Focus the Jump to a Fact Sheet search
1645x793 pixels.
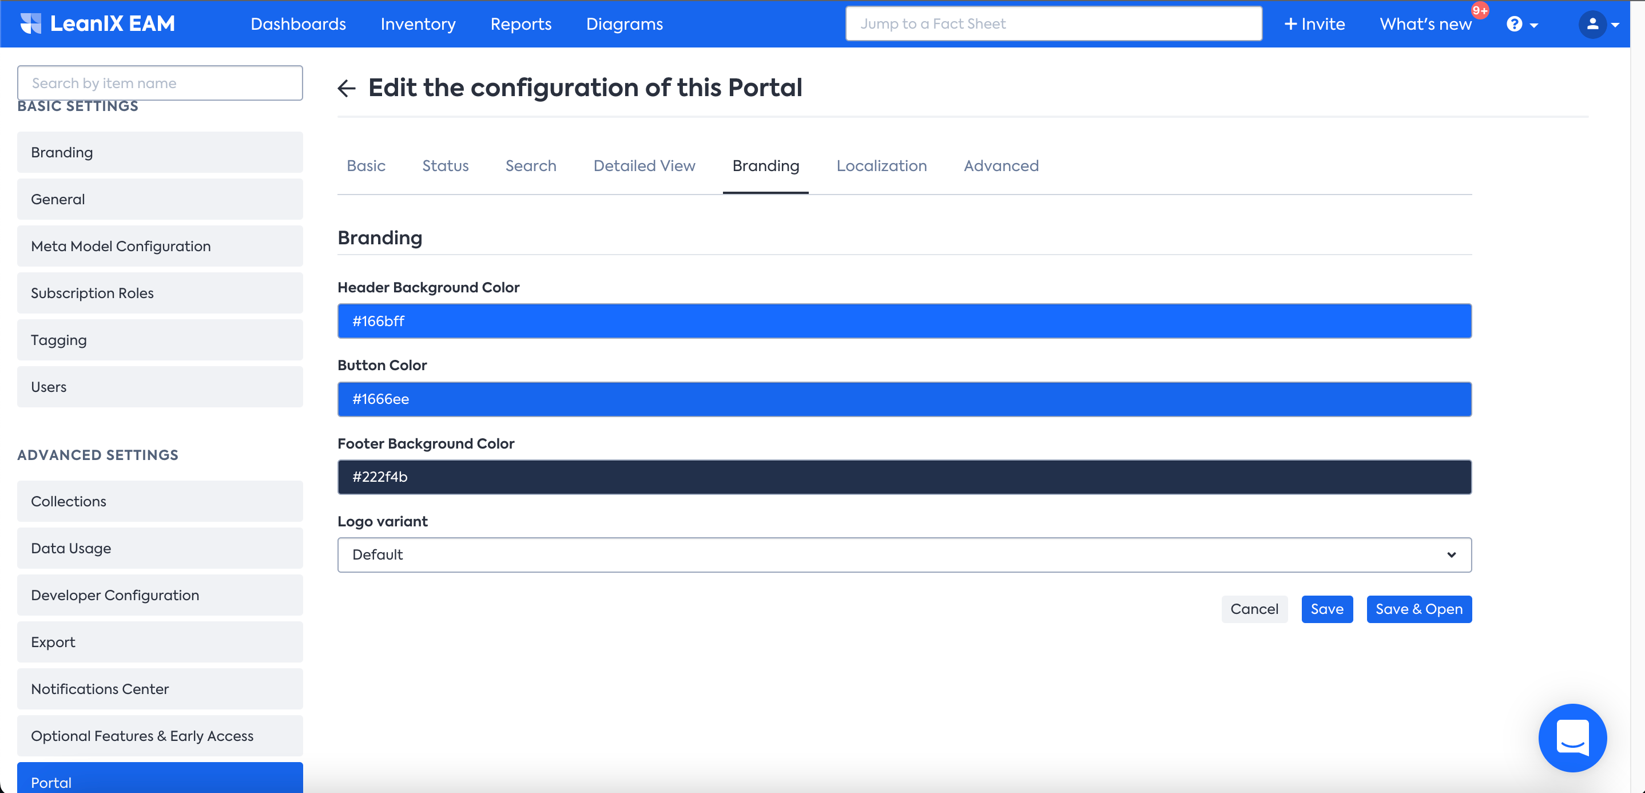[x=1053, y=24]
